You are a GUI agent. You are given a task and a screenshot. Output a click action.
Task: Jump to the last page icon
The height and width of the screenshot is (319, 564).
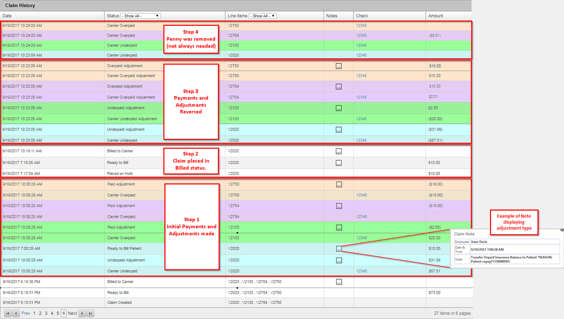(x=91, y=313)
